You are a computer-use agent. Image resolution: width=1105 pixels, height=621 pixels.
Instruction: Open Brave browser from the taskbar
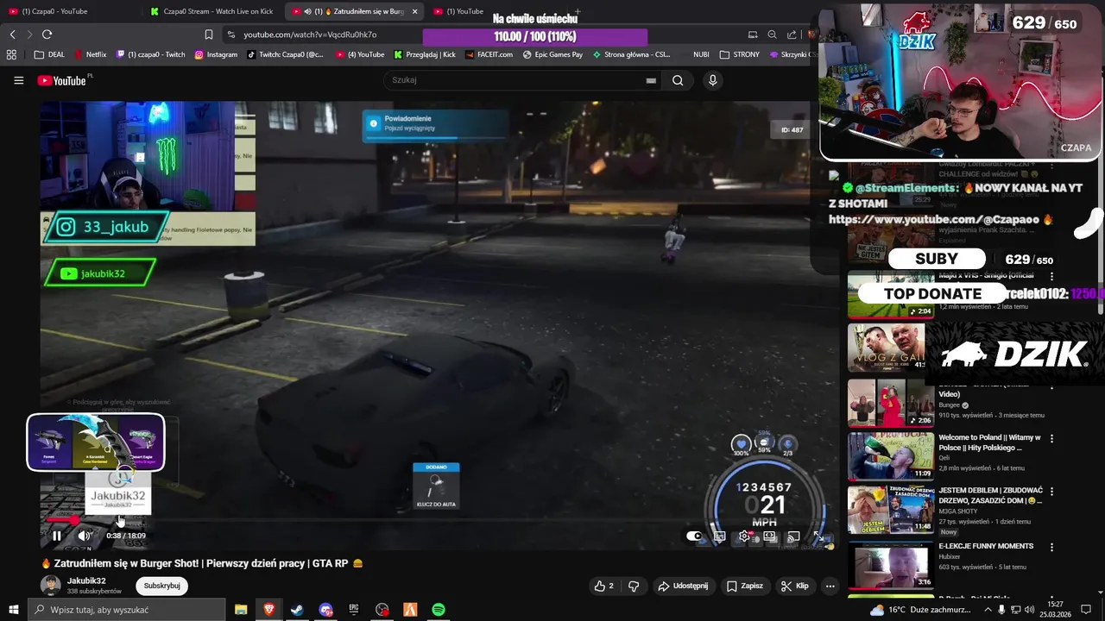[x=269, y=610]
